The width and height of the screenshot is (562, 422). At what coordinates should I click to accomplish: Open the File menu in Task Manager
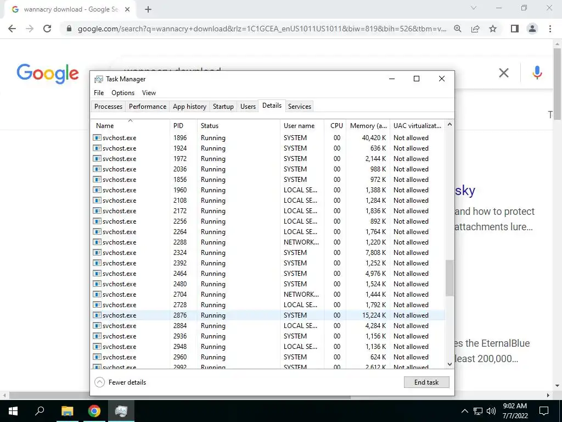(99, 92)
